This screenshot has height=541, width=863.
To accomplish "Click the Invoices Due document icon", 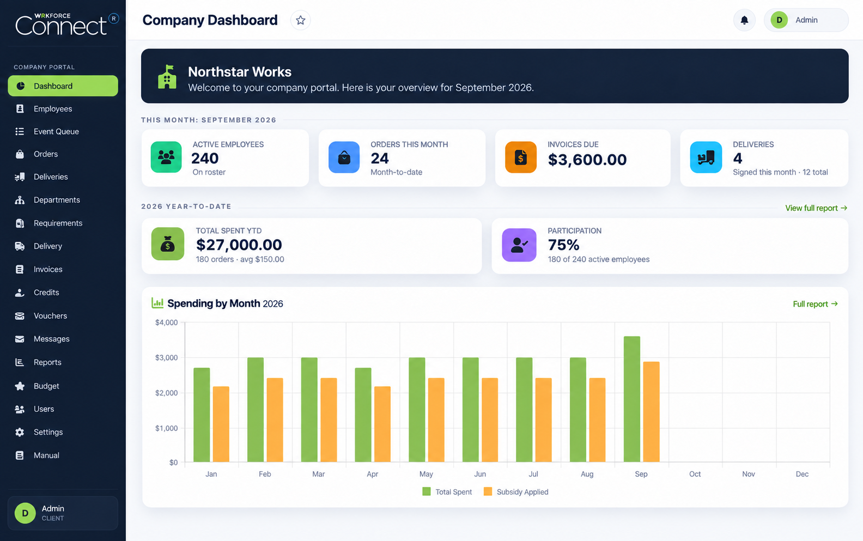I will [x=521, y=157].
